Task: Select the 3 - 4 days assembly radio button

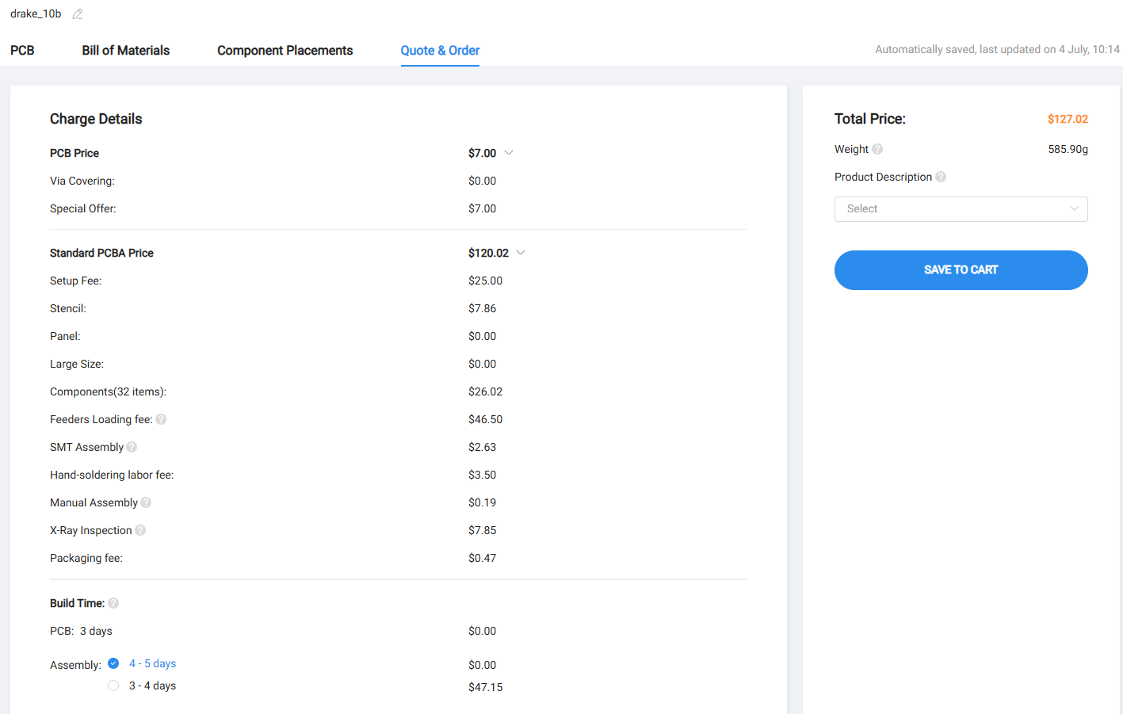Action: pyautogui.click(x=113, y=685)
